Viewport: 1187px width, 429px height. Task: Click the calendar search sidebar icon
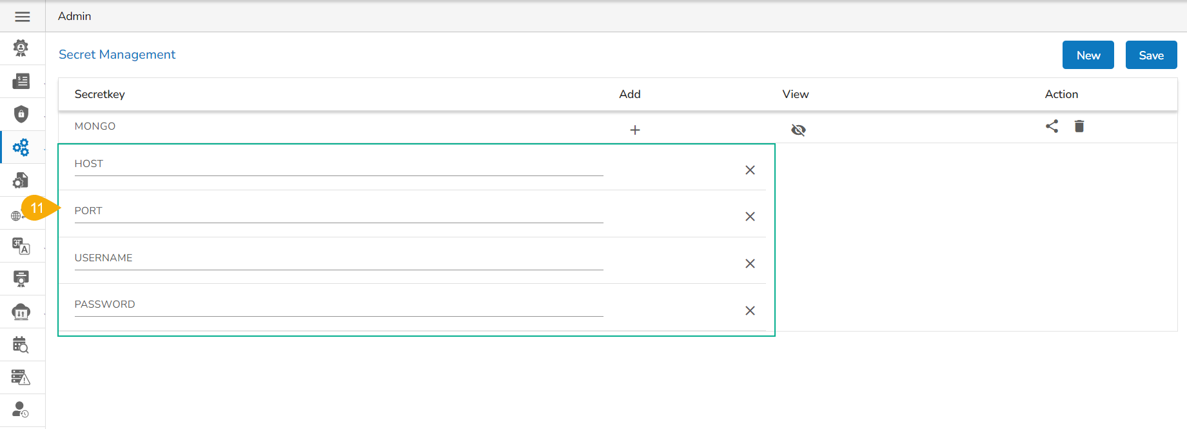[21, 345]
